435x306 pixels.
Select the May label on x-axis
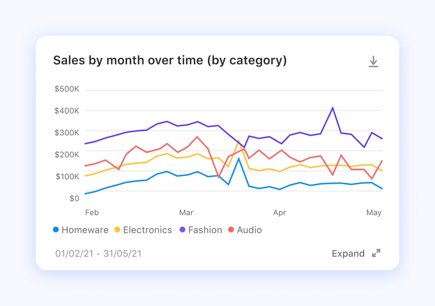pos(374,213)
